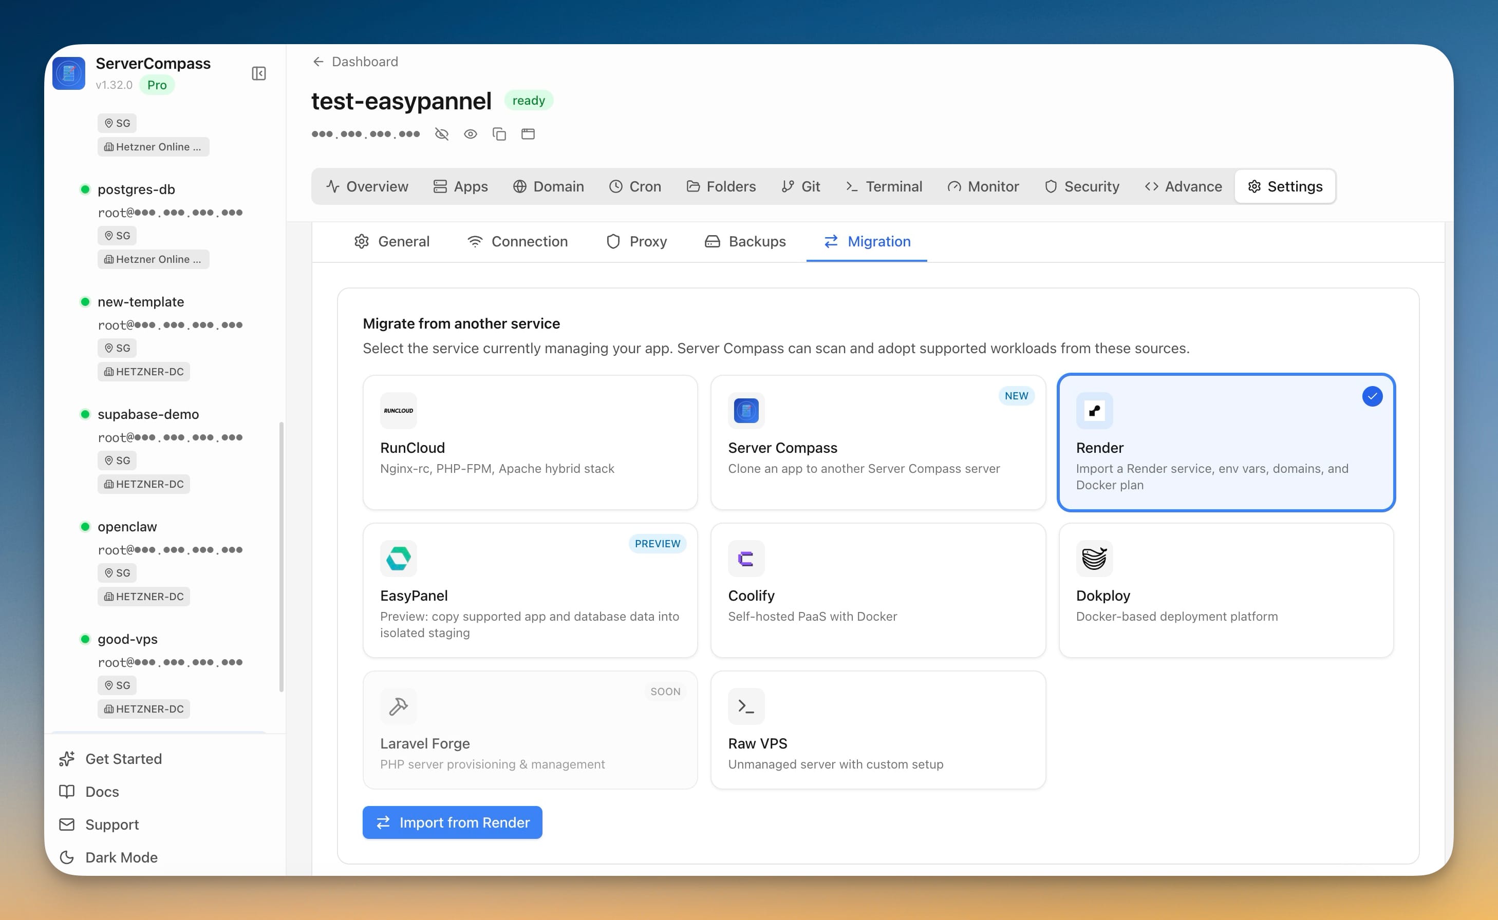Switch to the Apps tab
The width and height of the screenshot is (1498, 920).
(460, 186)
